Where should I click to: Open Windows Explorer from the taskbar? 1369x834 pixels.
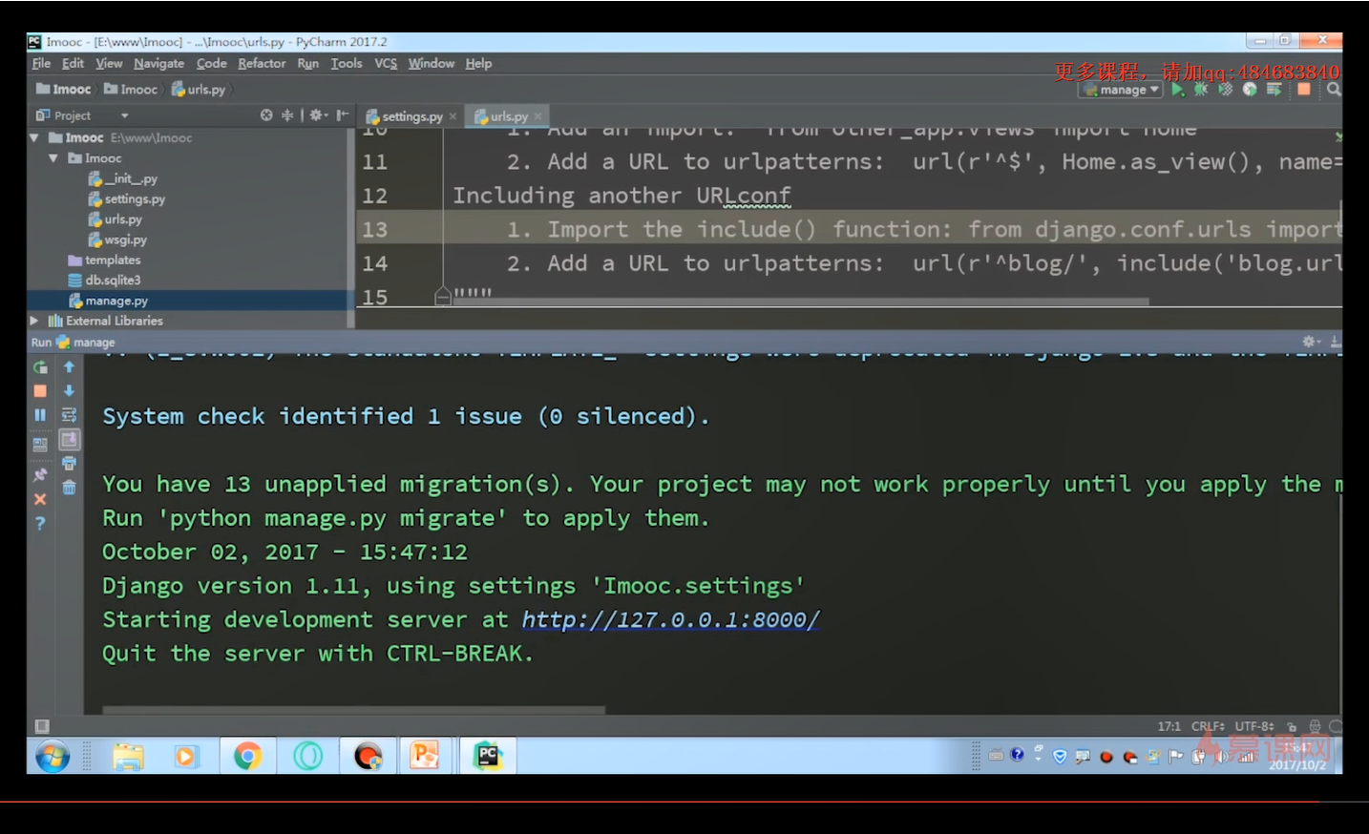pyautogui.click(x=128, y=757)
